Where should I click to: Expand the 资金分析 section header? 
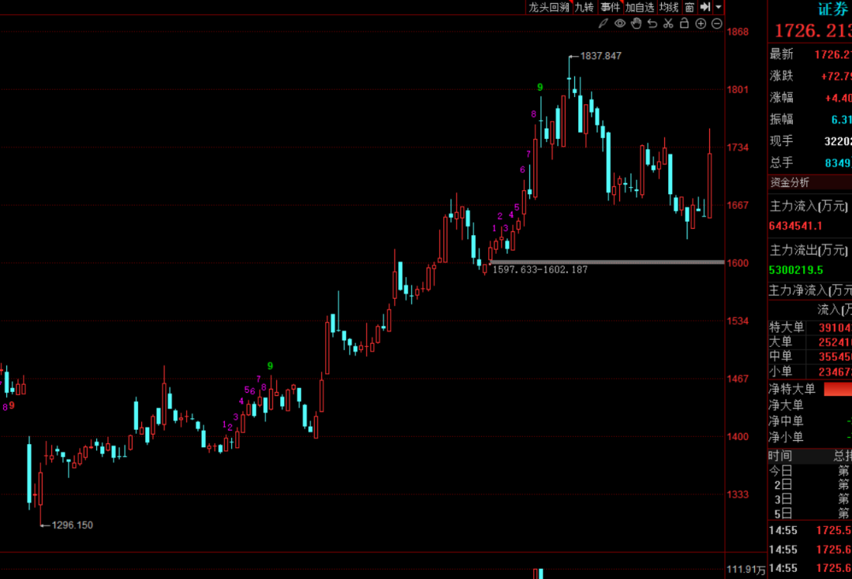pyautogui.click(x=790, y=182)
